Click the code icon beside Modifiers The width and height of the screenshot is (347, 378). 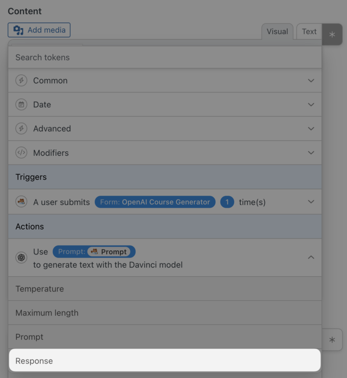tap(21, 153)
